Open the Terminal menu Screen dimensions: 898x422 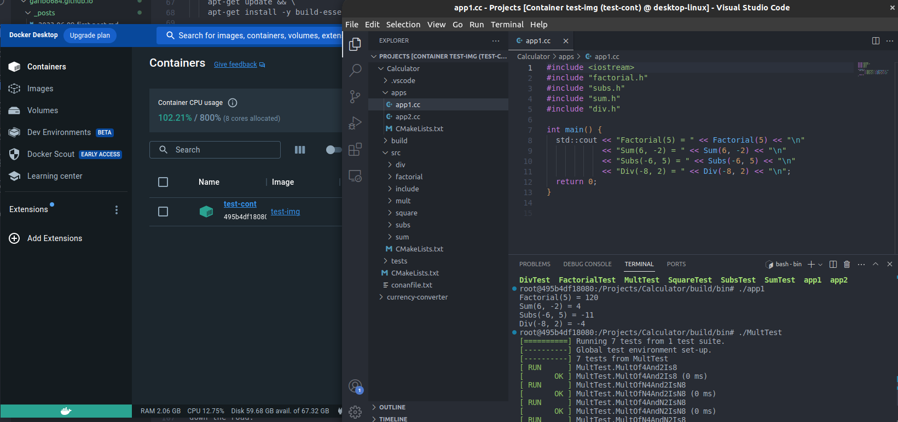[507, 25]
